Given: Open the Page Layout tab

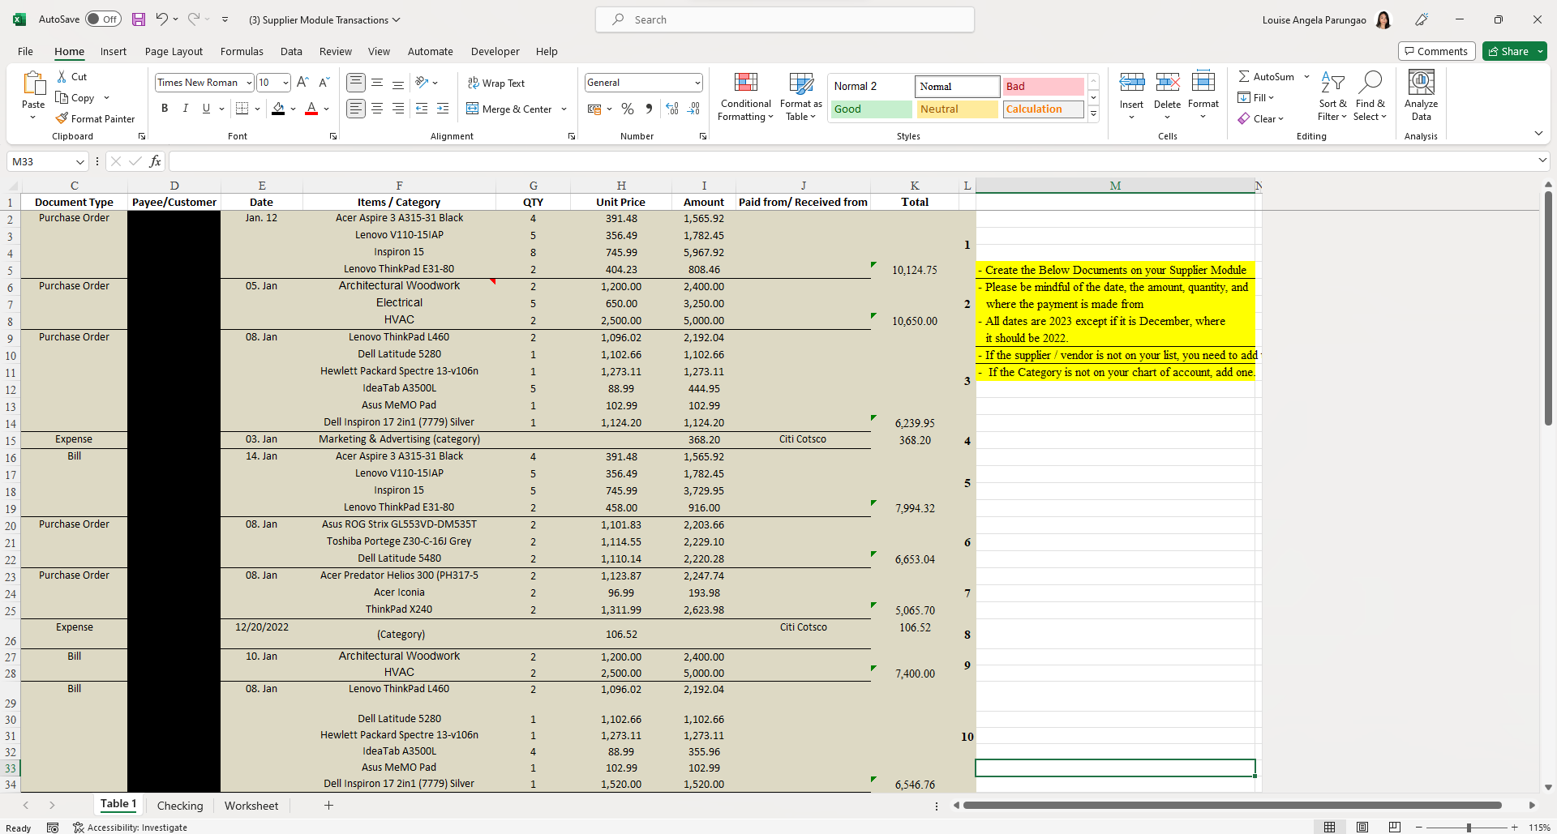Looking at the screenshot, I should pos(174,51).
